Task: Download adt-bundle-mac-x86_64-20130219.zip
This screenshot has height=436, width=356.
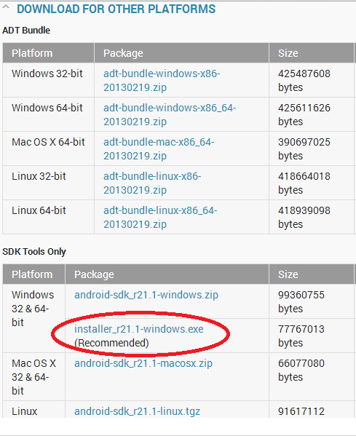Action: point(159,148)
